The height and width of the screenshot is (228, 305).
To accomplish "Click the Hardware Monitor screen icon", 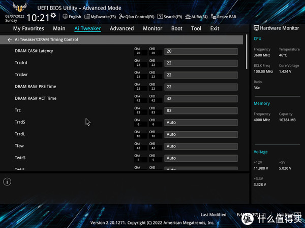I will 256,28.
